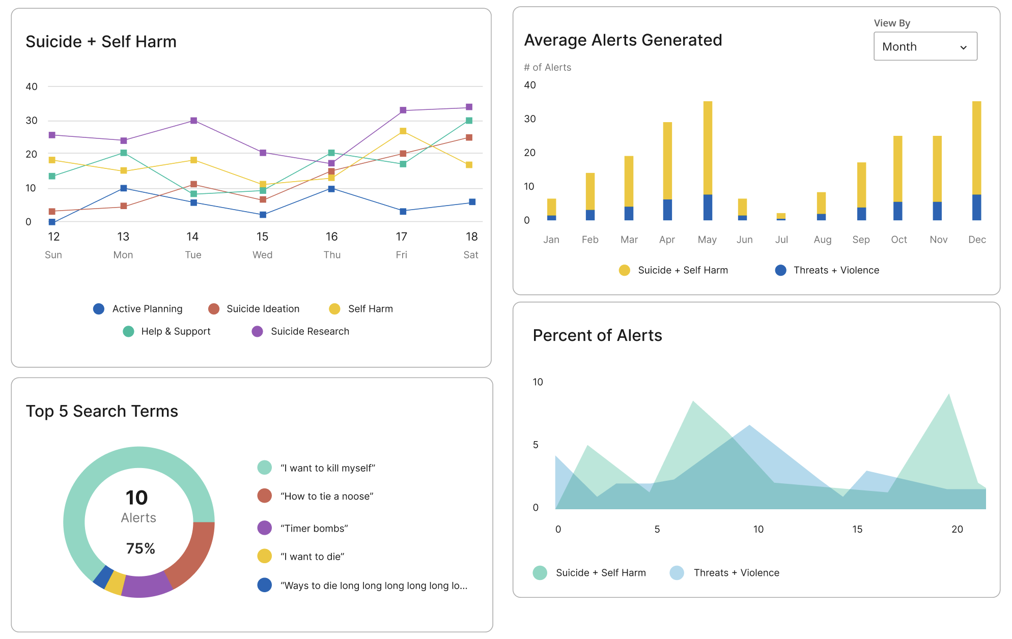Click the Suicide Research purple legend dot
The image size is (1012, 639).
point(258,331)
